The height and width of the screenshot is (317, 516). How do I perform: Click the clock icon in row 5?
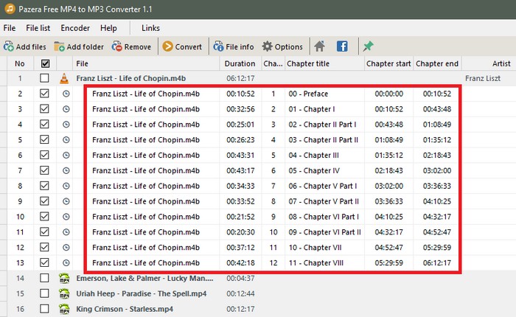click(66, 140)
